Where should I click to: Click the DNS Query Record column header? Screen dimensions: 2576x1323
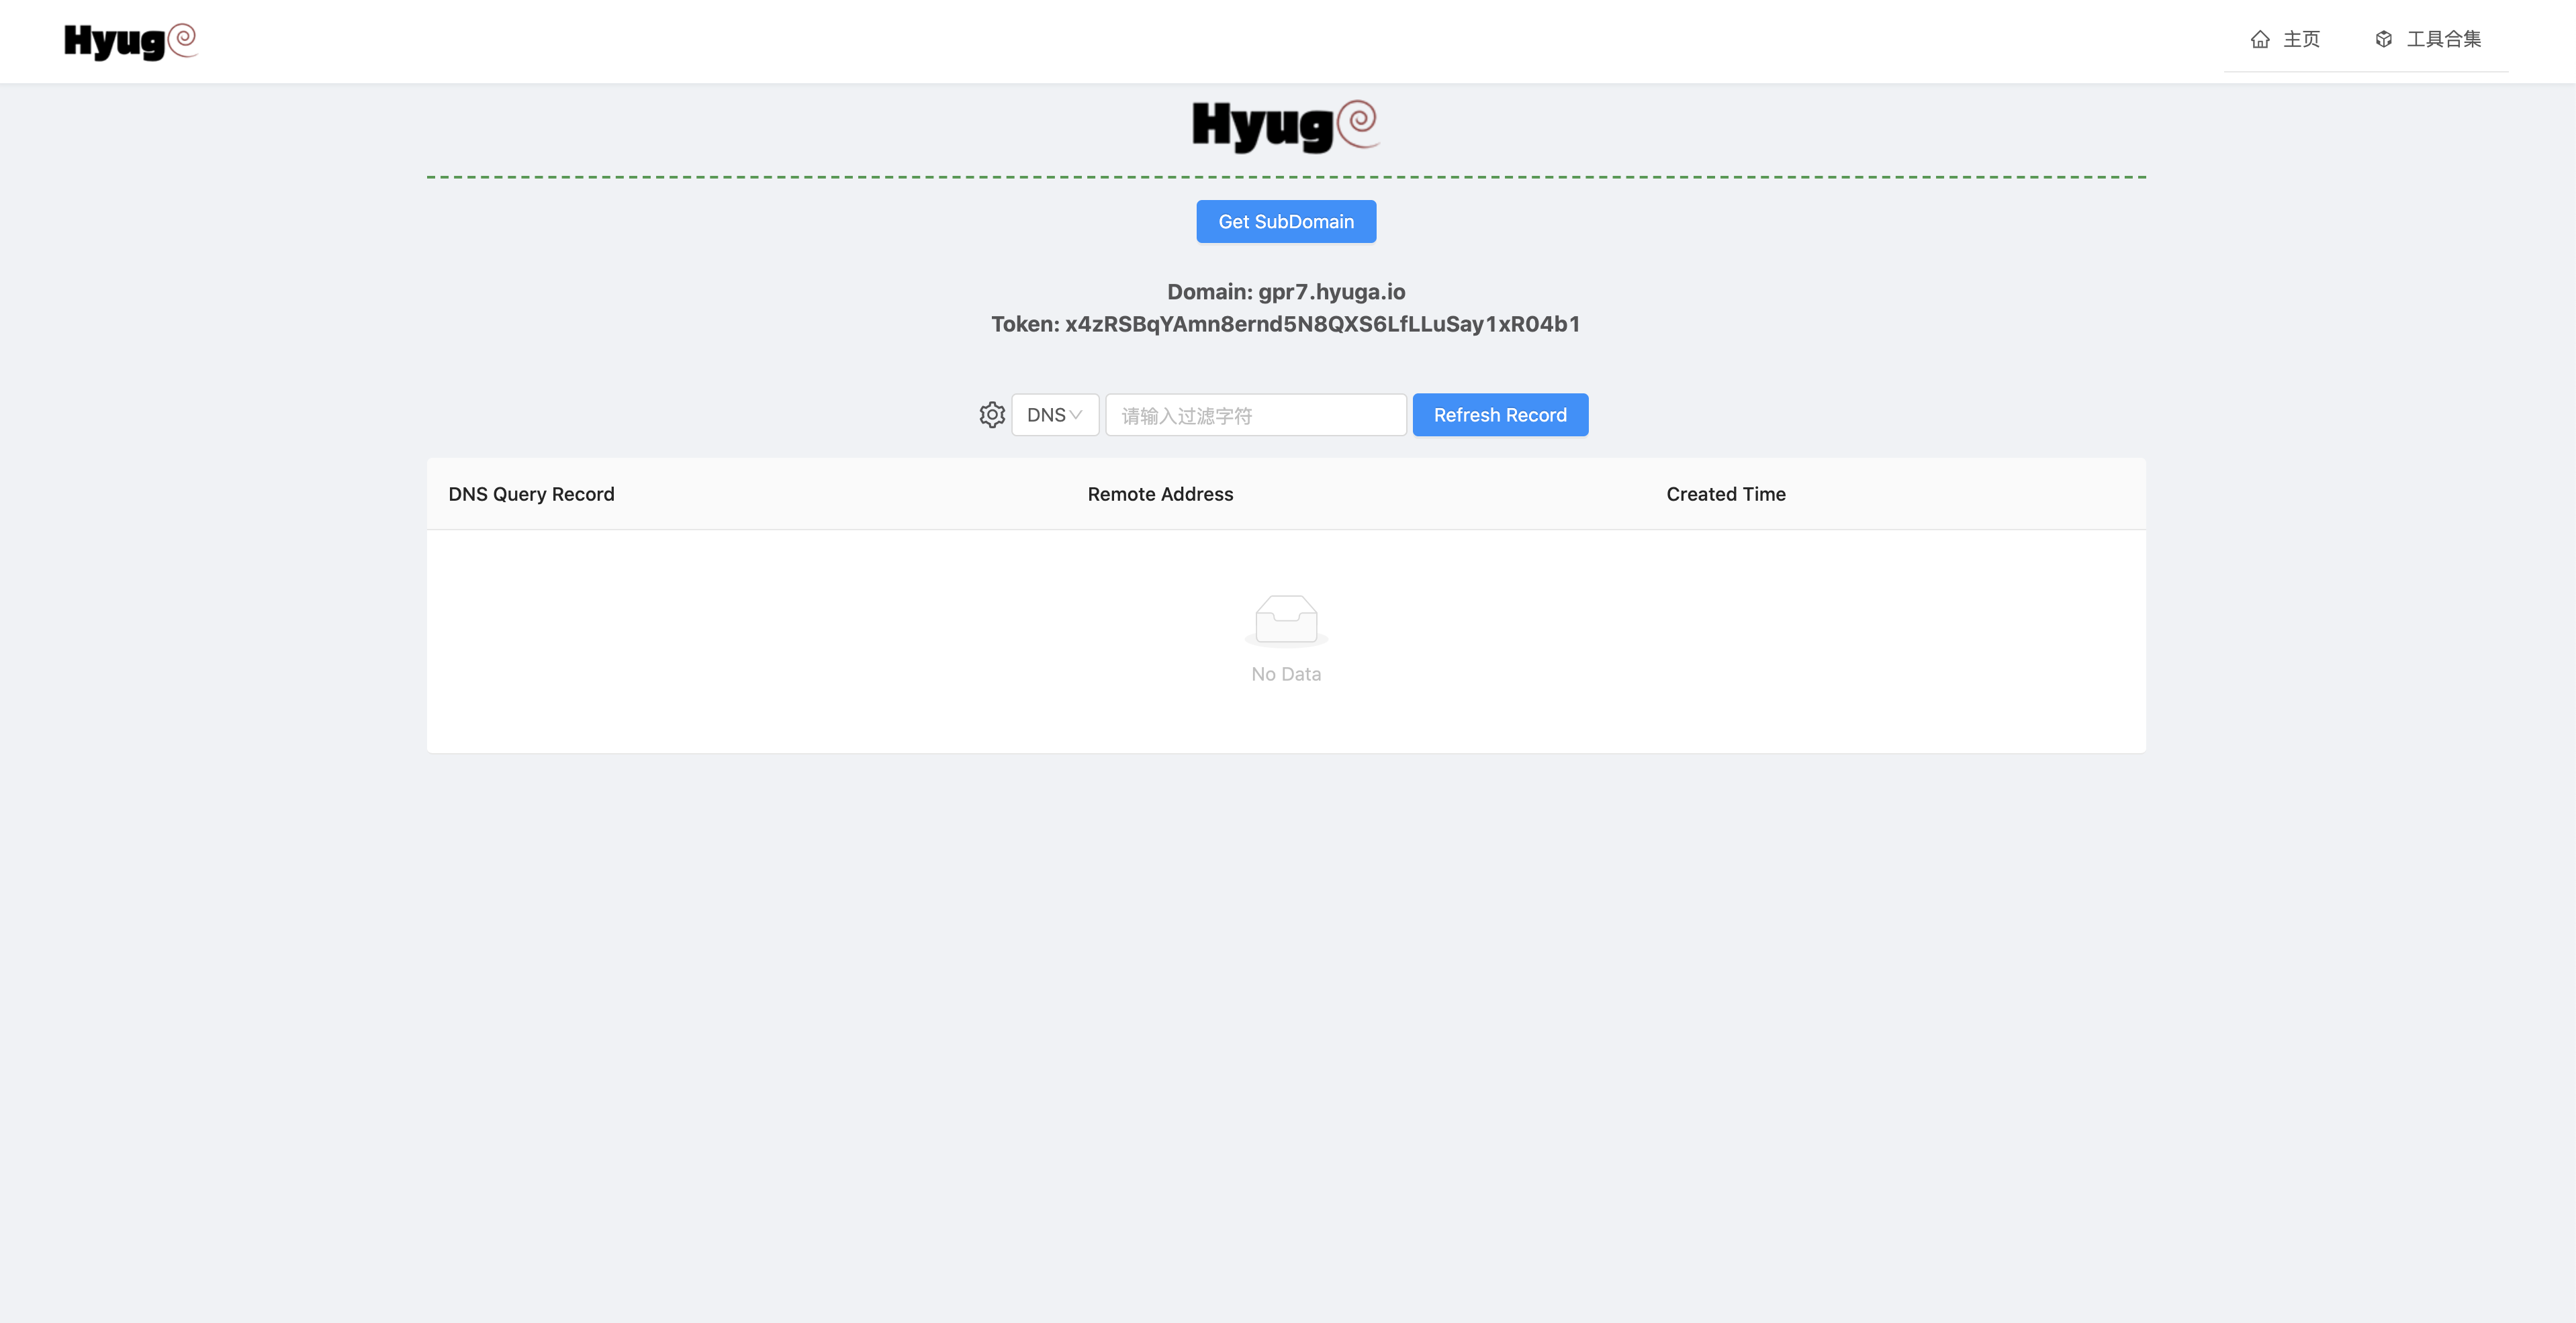pyautogui.click(x=531, y=493)
